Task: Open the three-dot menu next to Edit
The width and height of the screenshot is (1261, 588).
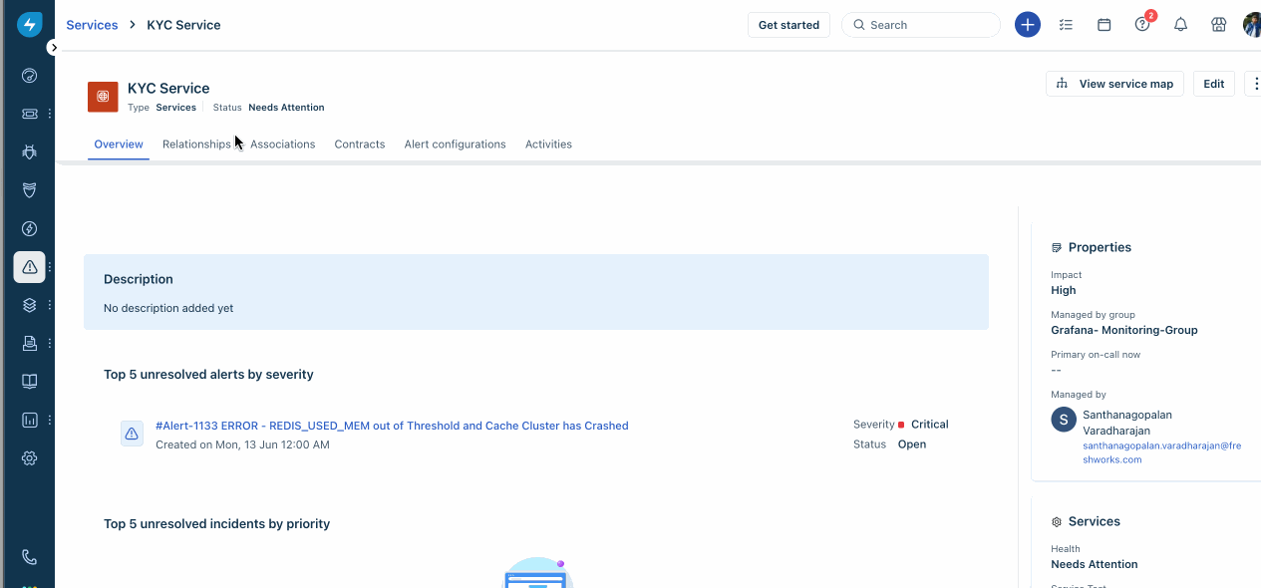Action: click(1253, 84)
